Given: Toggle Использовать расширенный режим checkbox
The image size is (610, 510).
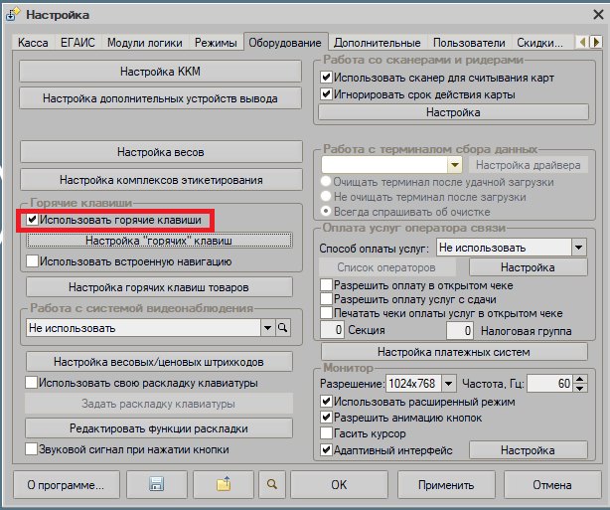Looking at the screenshot, I should (x=326, y=401).
